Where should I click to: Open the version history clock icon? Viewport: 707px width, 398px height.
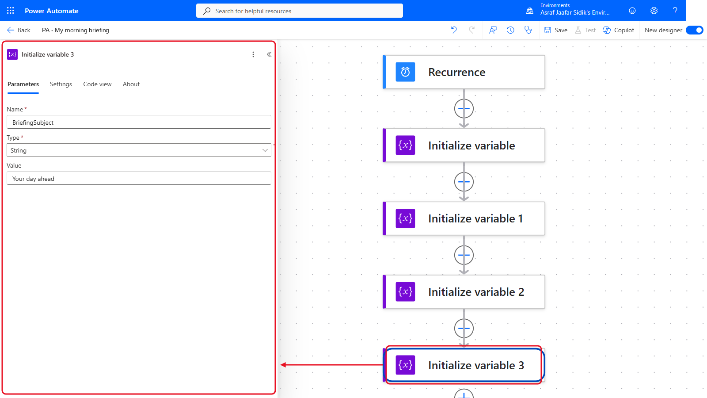coord(510,30)
